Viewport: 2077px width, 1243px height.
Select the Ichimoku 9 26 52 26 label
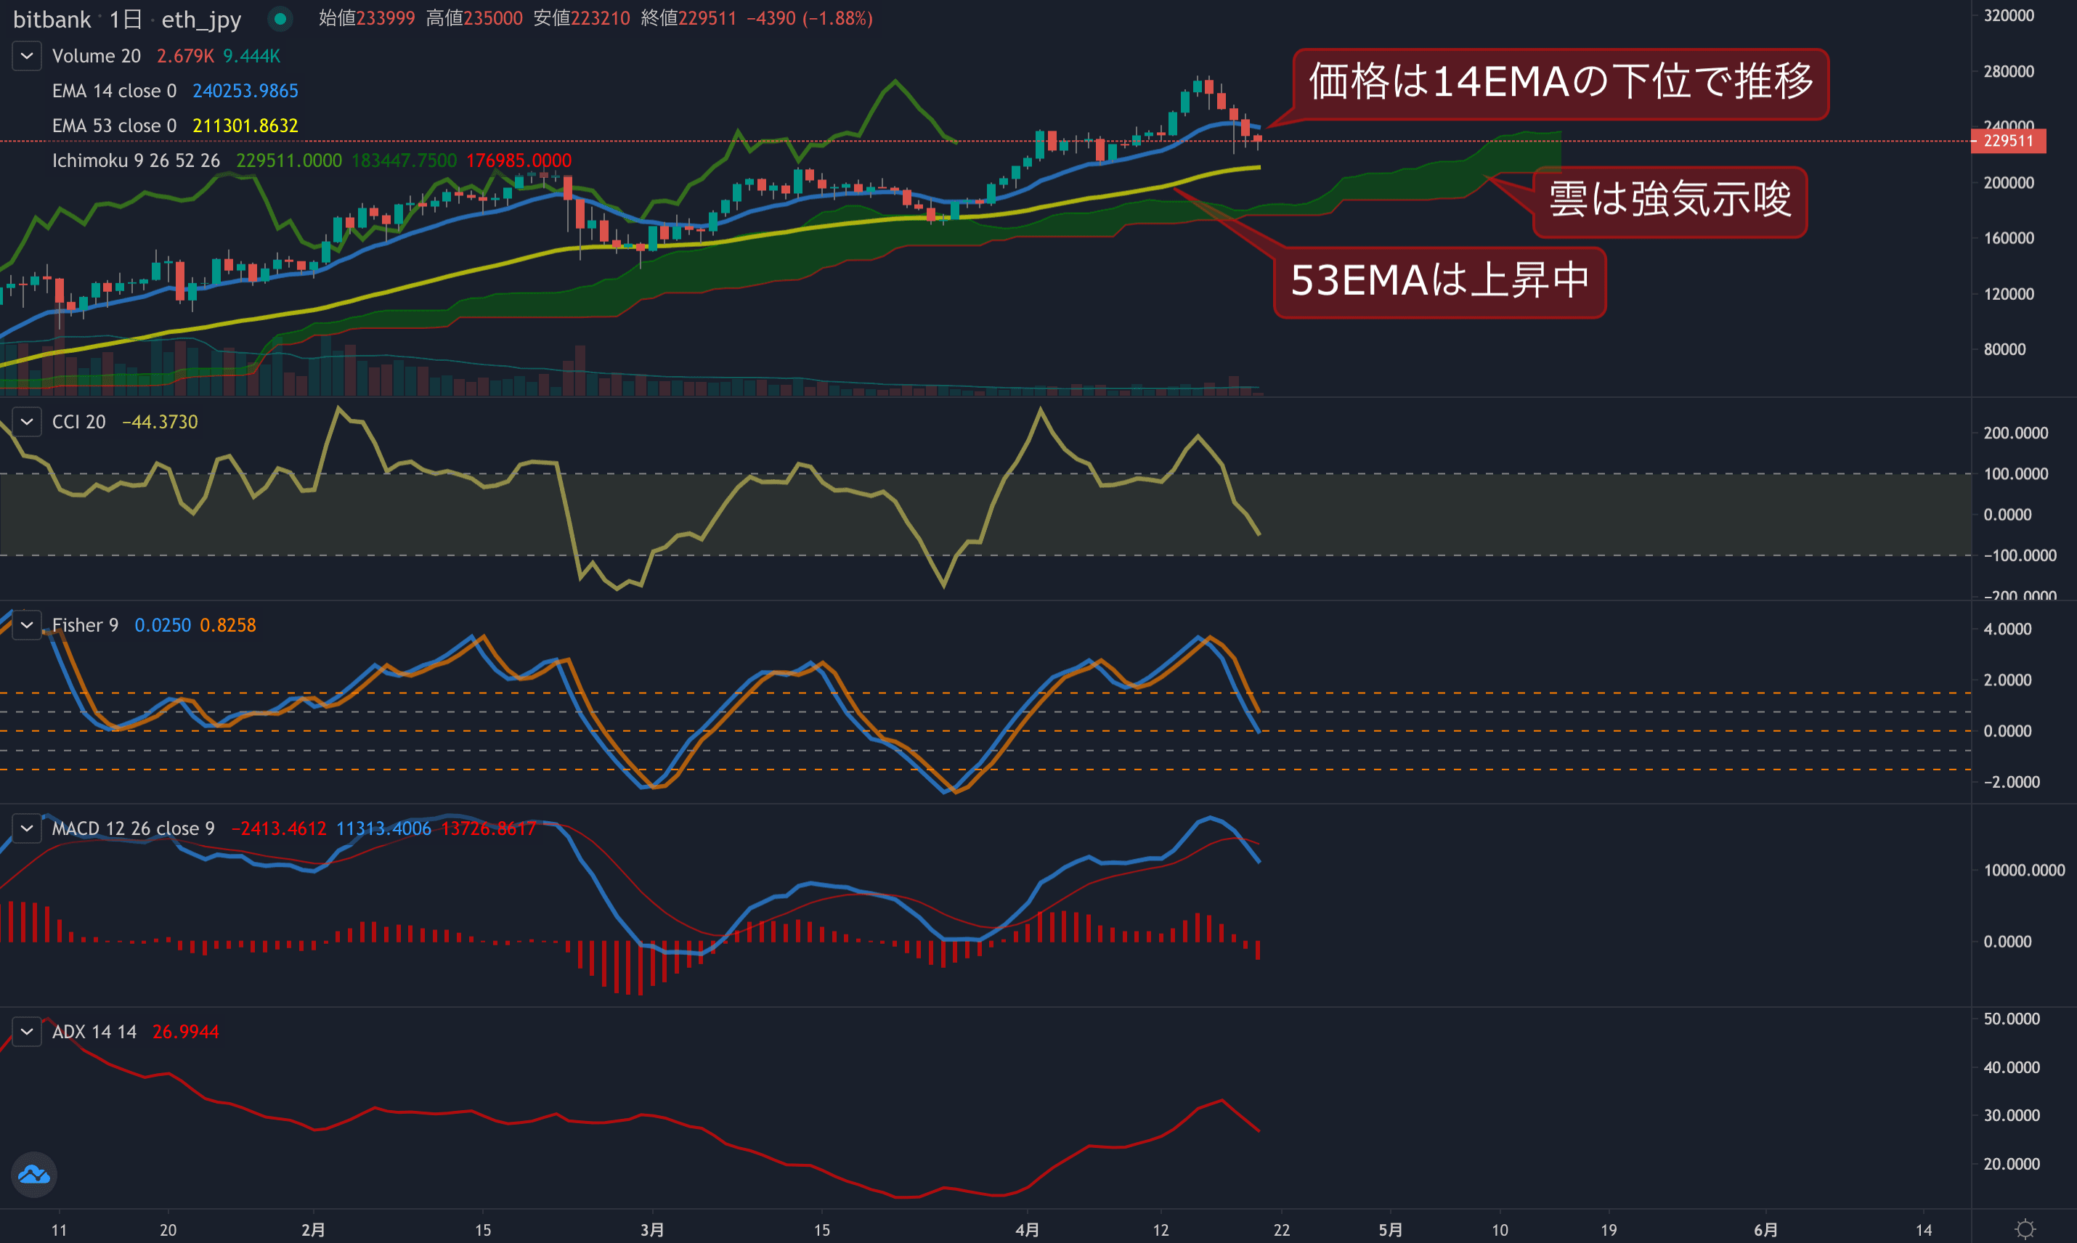136,160
